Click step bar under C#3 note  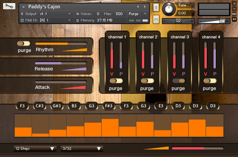41,126
